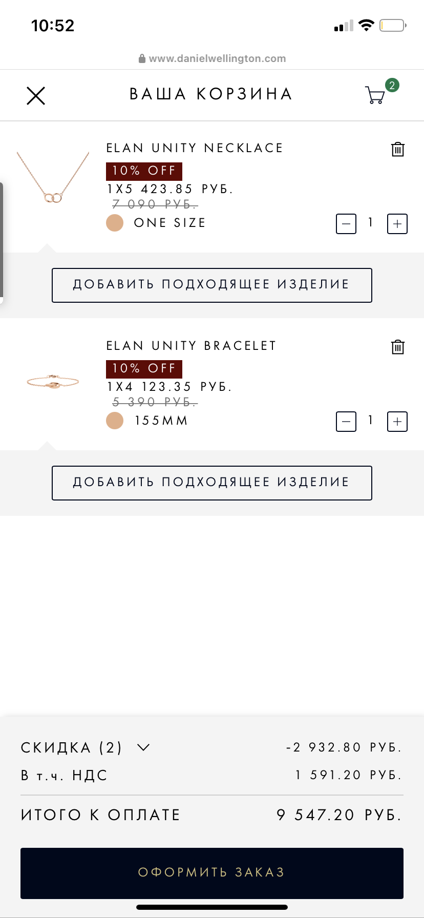Remove Elan Unity Bracelet via trash icon
Screen dimensions: 424x918
pyautogui.click(x=398, y=347)
